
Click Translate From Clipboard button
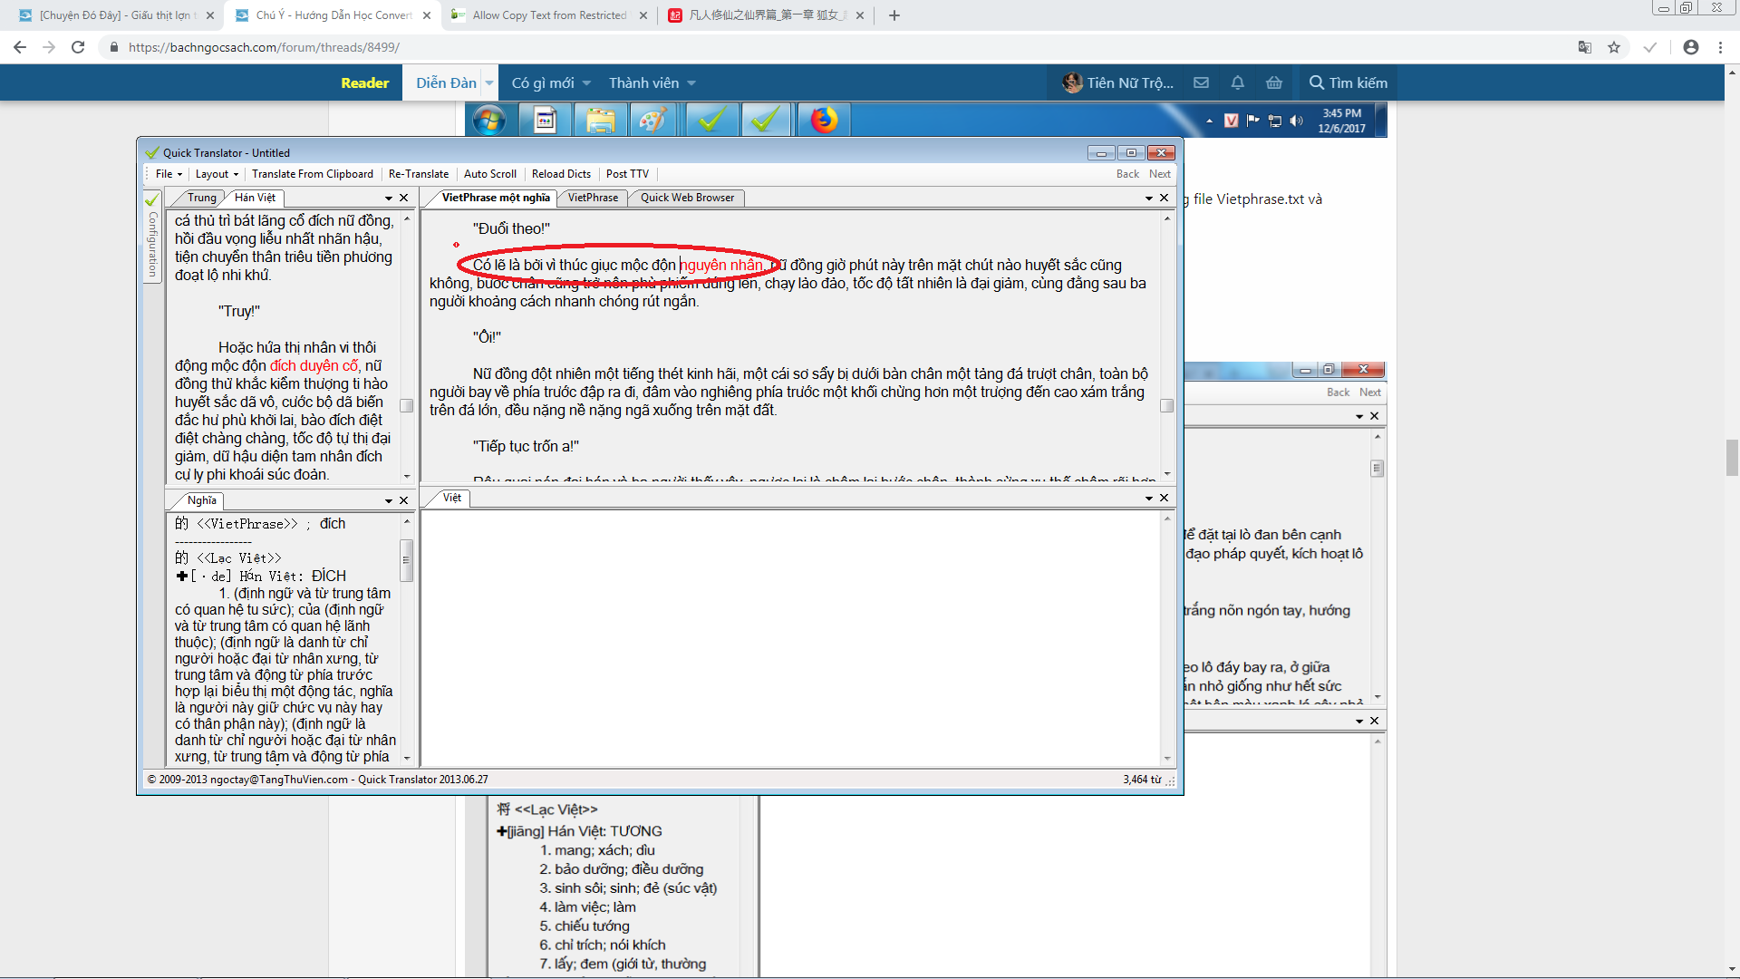pyautogui.click(x=312, y=174)
